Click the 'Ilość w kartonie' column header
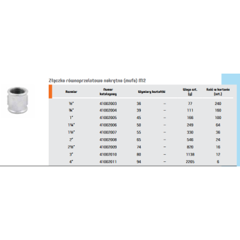Image resolution: width=240 pixels, height=240 pixels. coord(218,92)
